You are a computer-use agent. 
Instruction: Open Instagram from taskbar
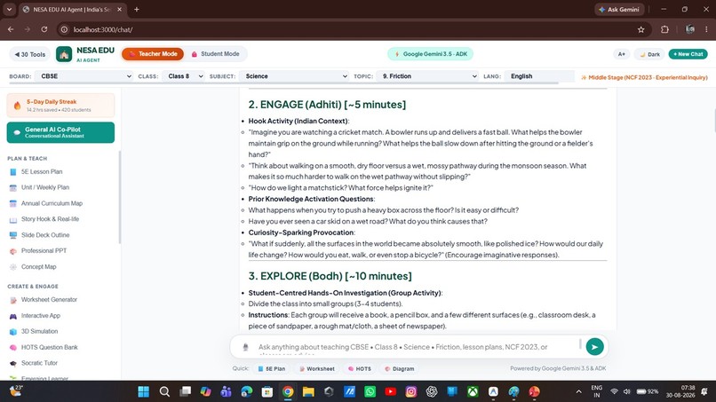(411, 391)
